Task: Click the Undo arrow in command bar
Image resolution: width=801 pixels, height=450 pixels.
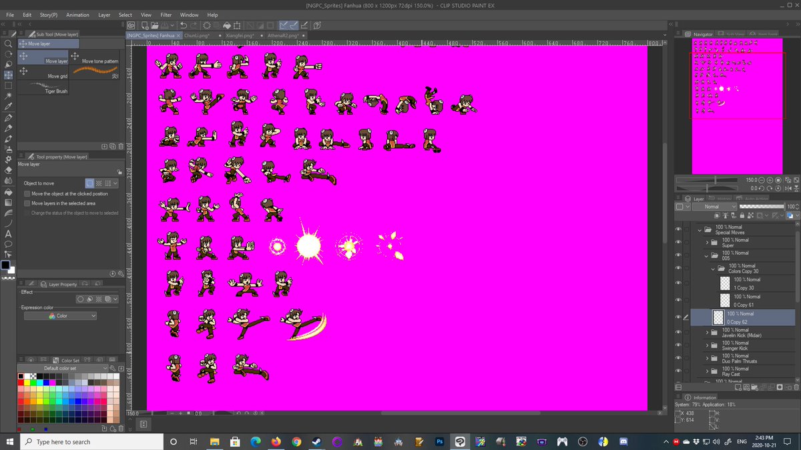Action: (183, 25)
